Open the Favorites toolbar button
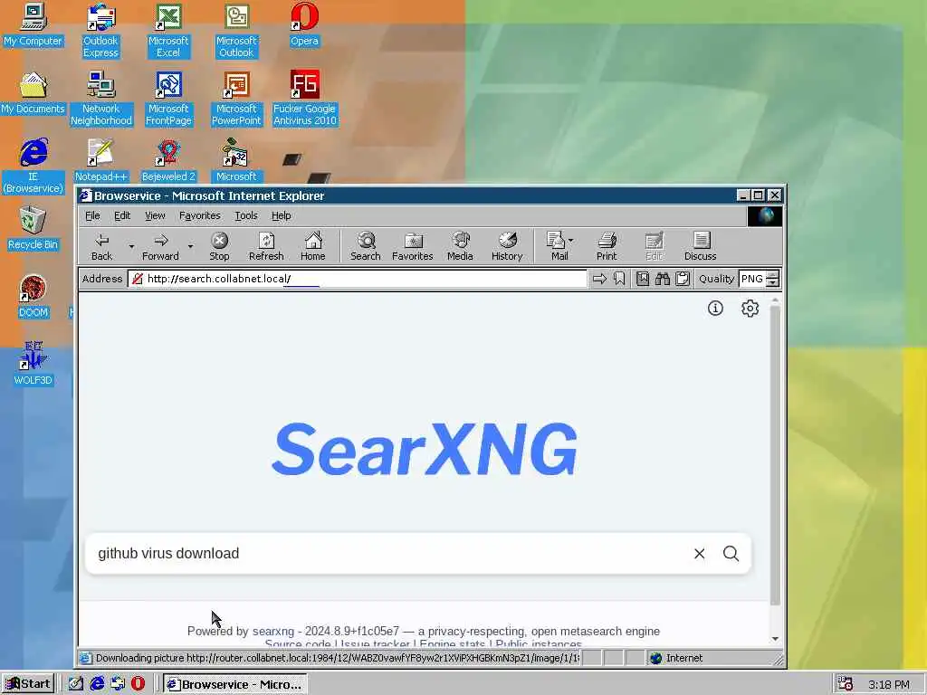Screen dimensions: 927x695 [x=412, y=246]
